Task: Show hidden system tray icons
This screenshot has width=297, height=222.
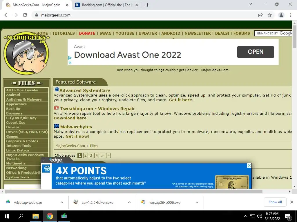Action: pos(245,216)
